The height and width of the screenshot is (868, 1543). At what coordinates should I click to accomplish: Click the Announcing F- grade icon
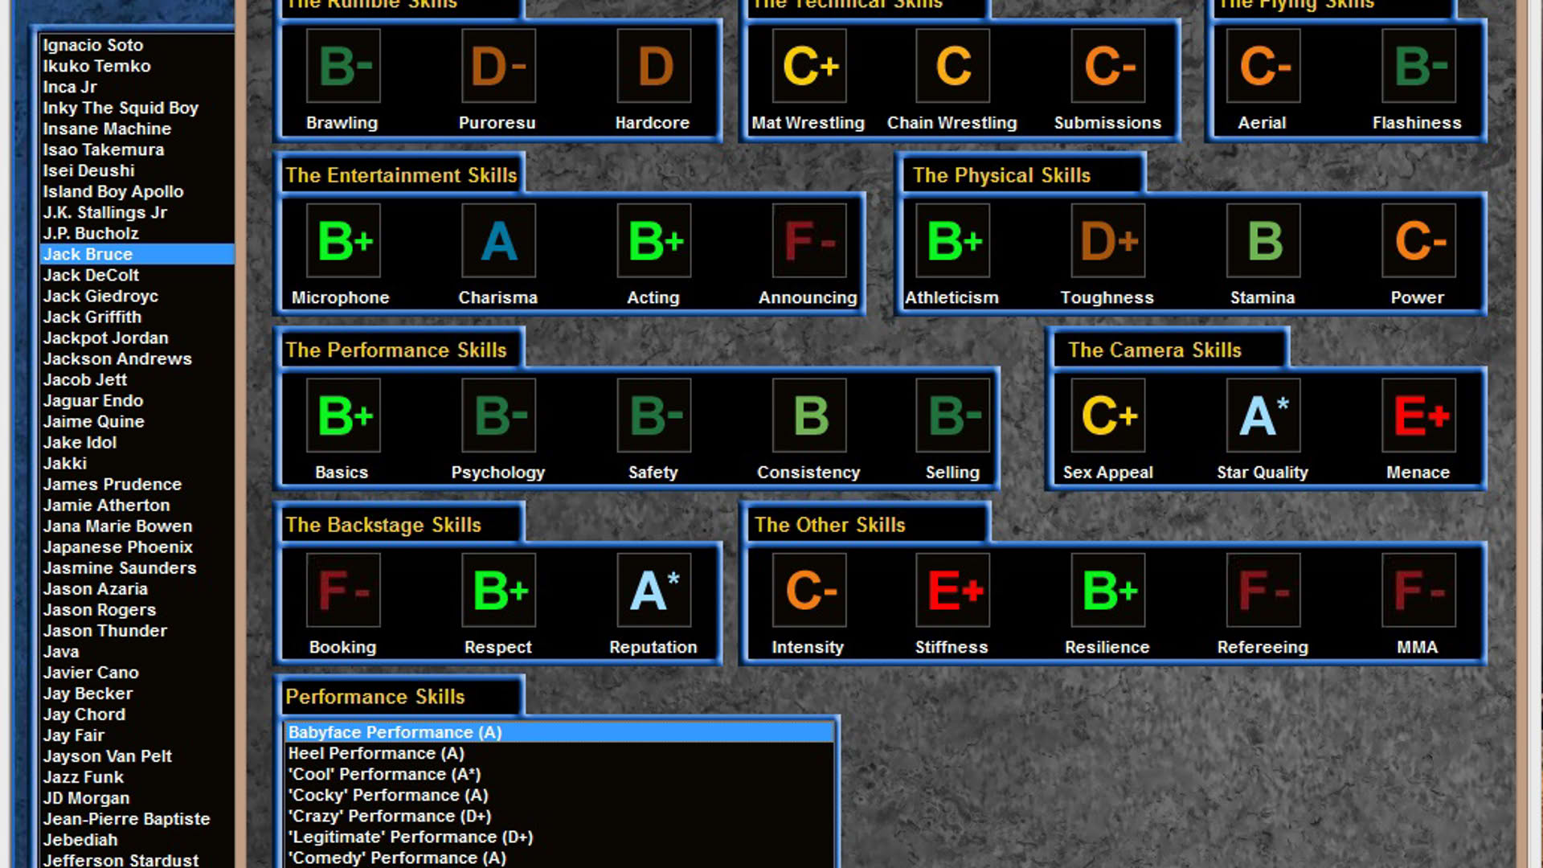[809, 240]
